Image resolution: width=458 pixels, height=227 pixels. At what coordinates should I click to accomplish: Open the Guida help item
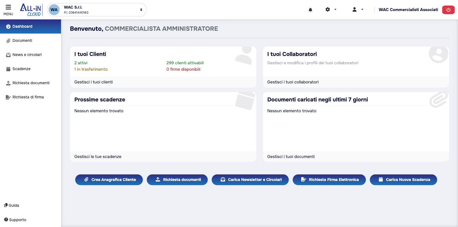click(x=12, y=205)
